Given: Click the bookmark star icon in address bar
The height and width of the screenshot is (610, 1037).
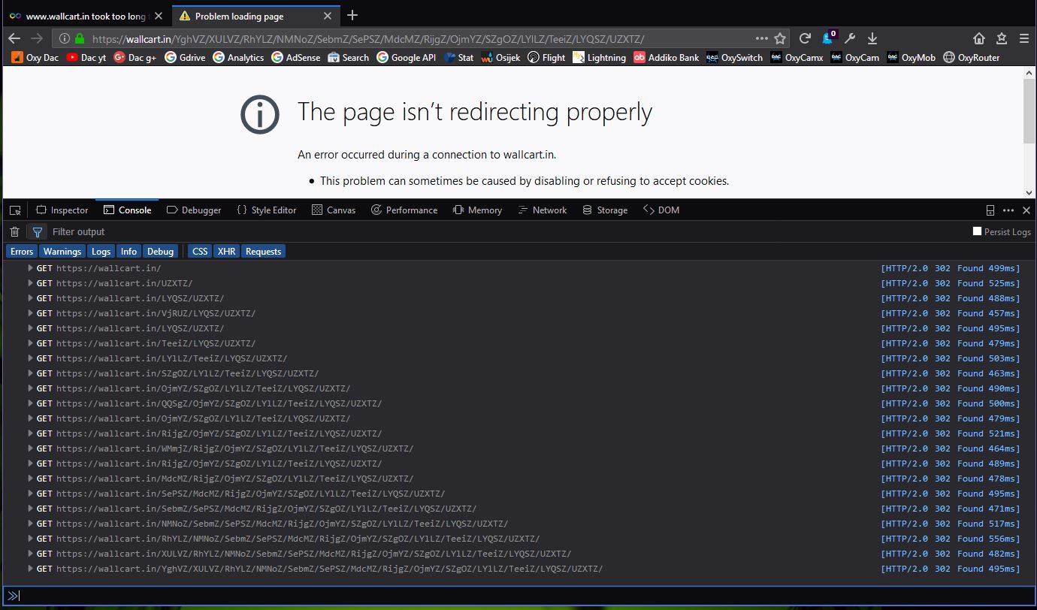Looking at the screenshot, I should click(780, 38).
